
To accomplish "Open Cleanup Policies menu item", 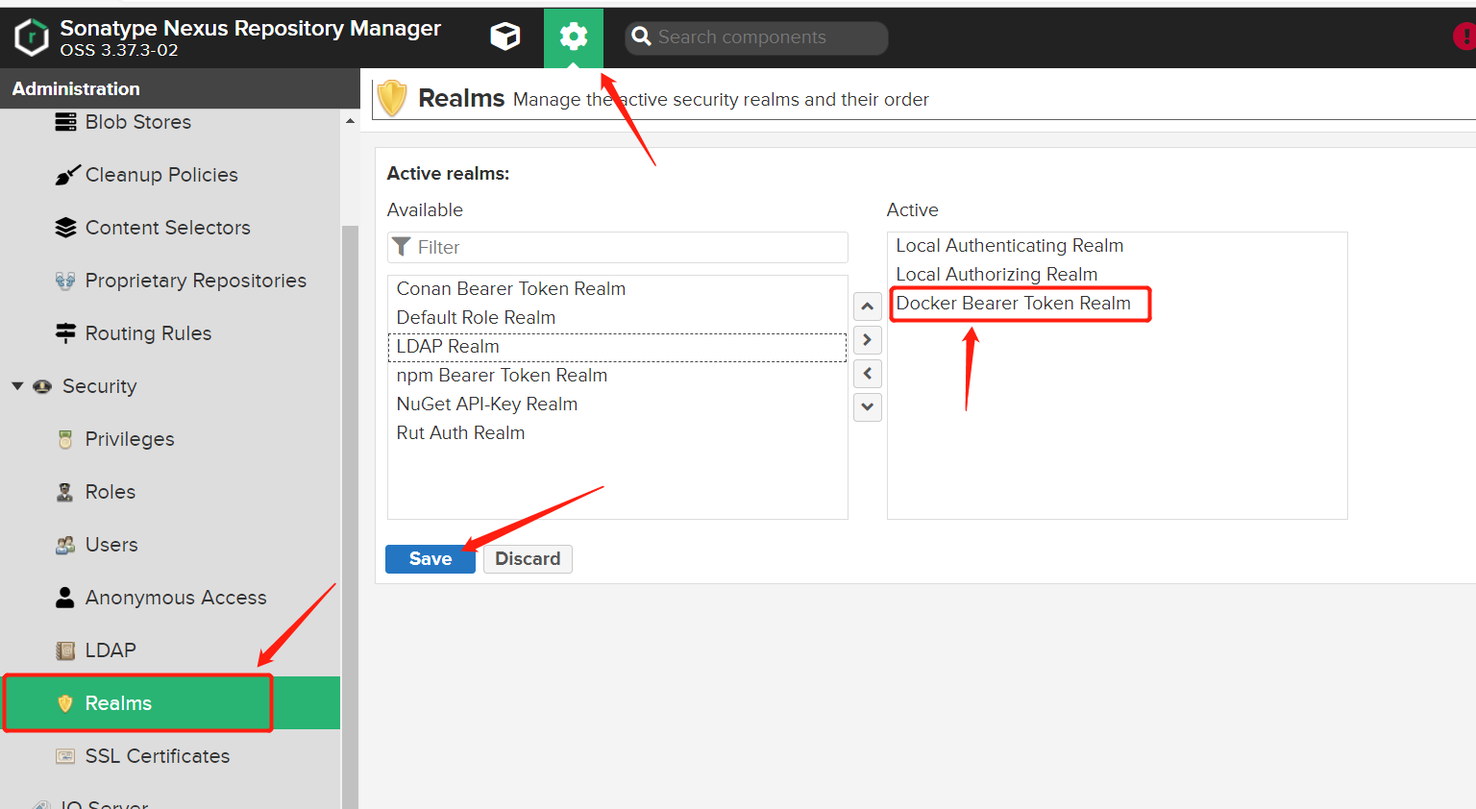I will (161, 175).
